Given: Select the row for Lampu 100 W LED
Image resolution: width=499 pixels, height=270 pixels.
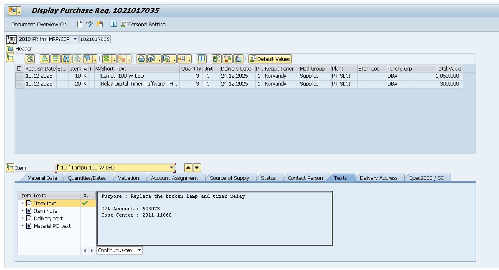Looking at the screenshot, I should click(20, 76).
